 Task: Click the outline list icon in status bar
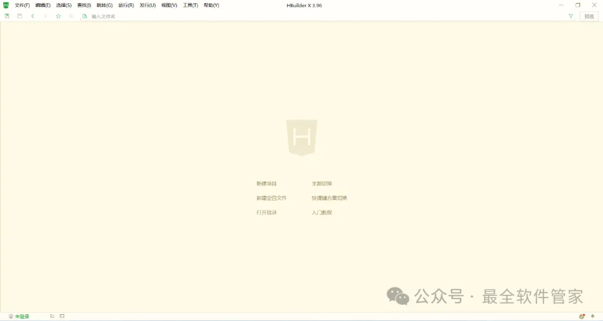coord(52,316)
